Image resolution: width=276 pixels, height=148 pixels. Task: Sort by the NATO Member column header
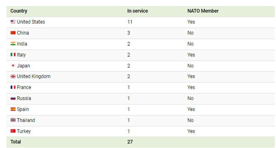click(203, 11)
